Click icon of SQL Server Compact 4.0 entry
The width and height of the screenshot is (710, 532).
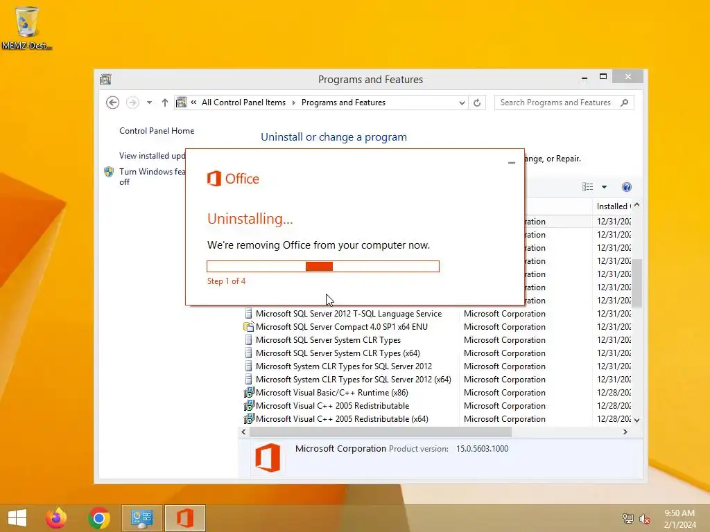[249, 326]
